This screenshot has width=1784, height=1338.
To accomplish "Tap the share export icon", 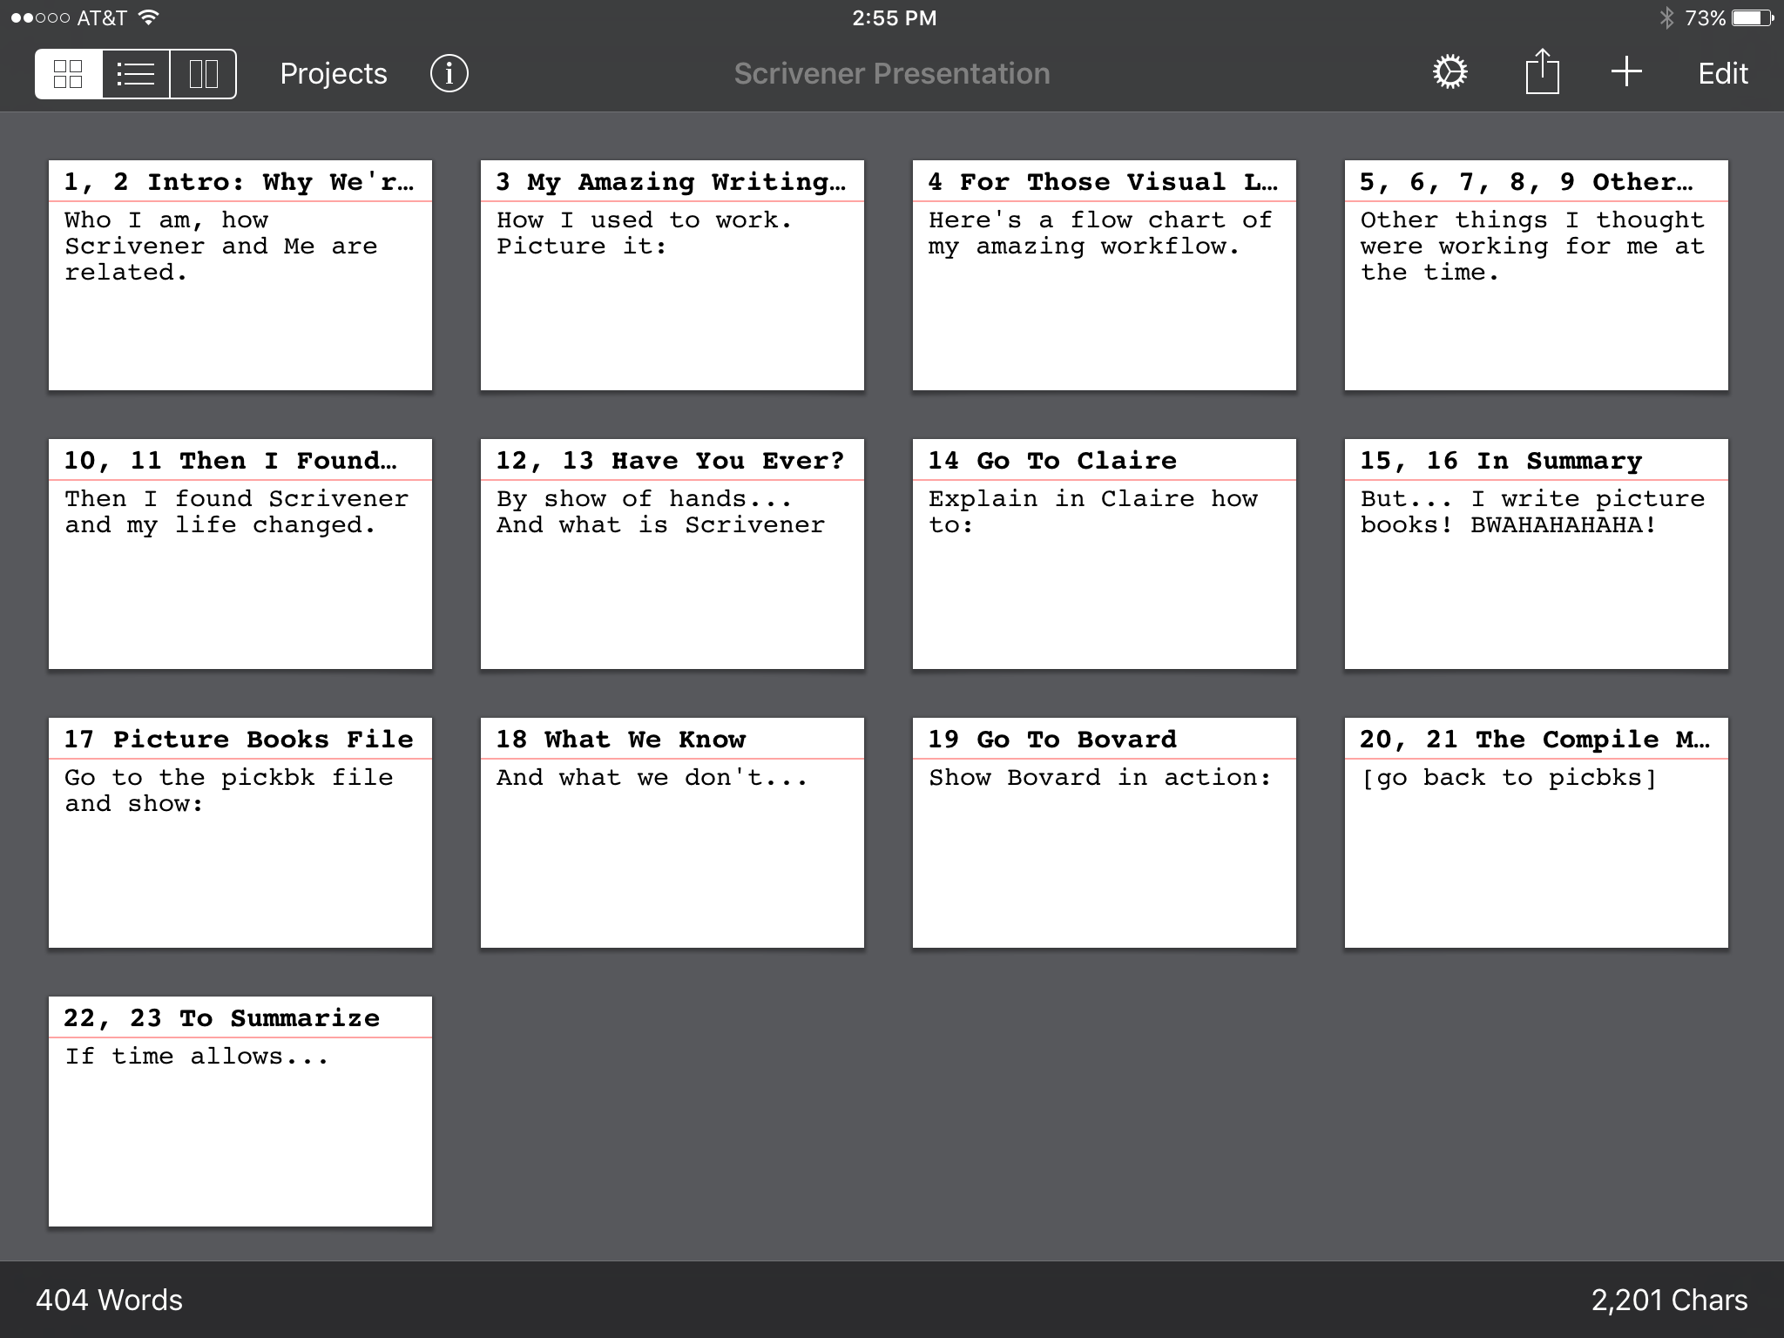I will 1542,71.
